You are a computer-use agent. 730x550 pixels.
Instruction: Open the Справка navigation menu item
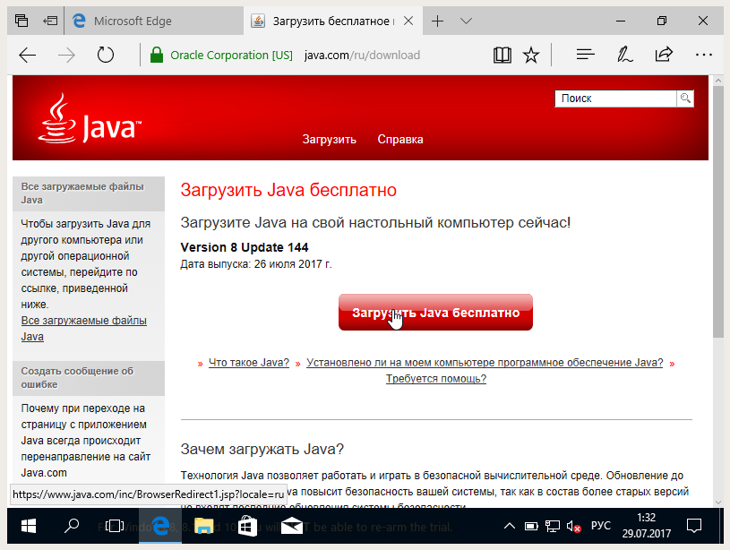tap(400, 139)
